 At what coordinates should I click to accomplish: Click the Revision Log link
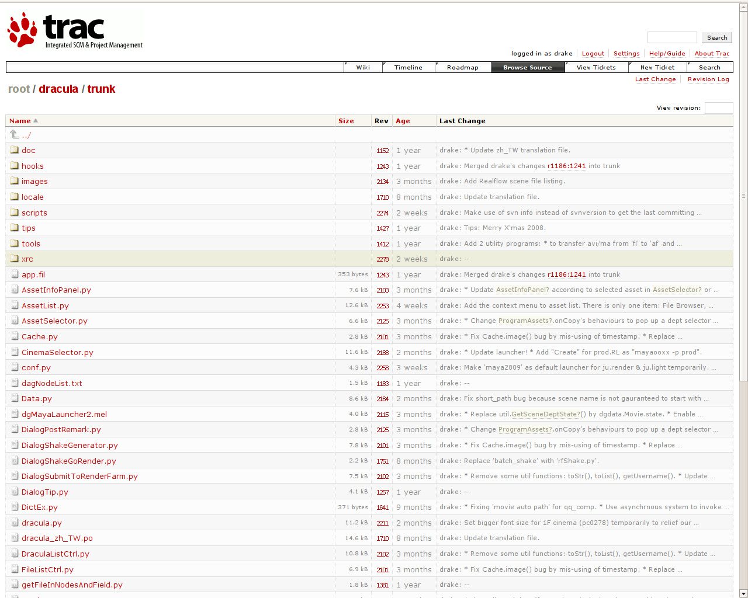tap(708, 79)
